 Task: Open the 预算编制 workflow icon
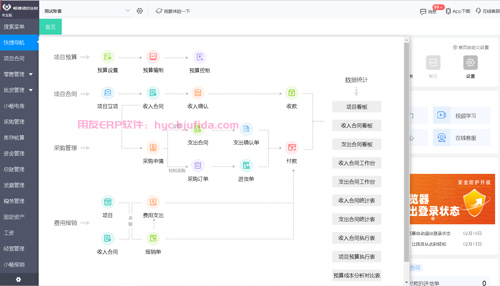[153, 57]
